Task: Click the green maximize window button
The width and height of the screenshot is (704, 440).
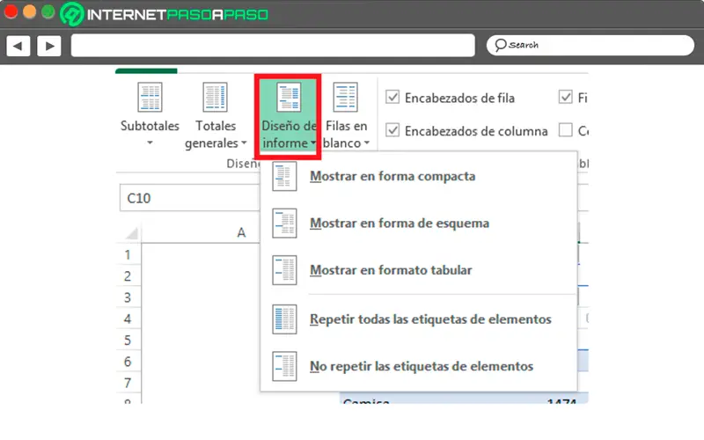Action: 48,12
